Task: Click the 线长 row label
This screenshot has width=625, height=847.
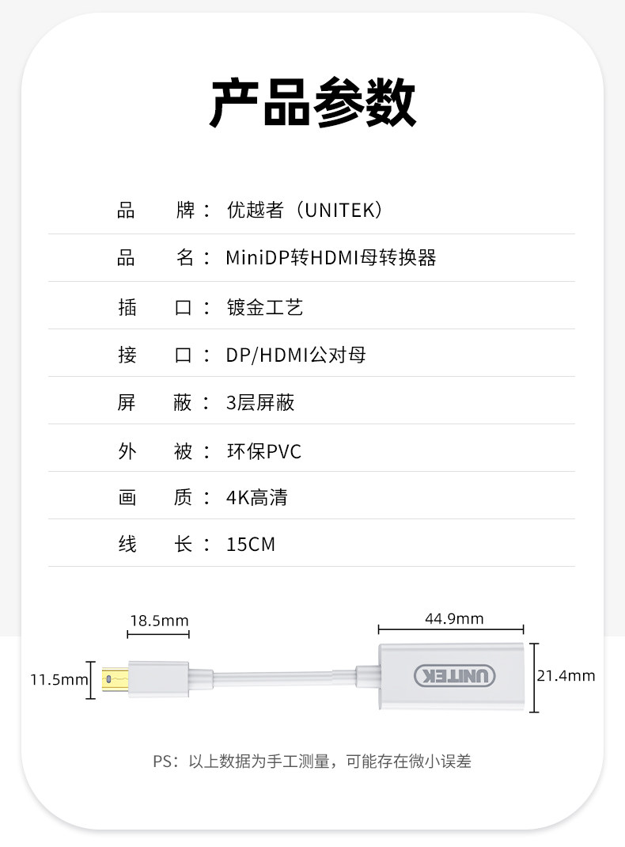Action: (155, 545)
